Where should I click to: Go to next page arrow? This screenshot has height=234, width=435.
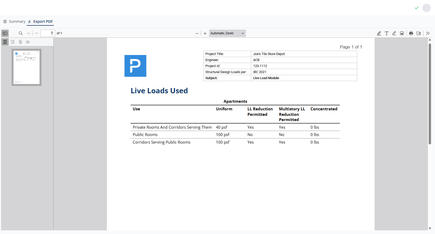point(37,33)
